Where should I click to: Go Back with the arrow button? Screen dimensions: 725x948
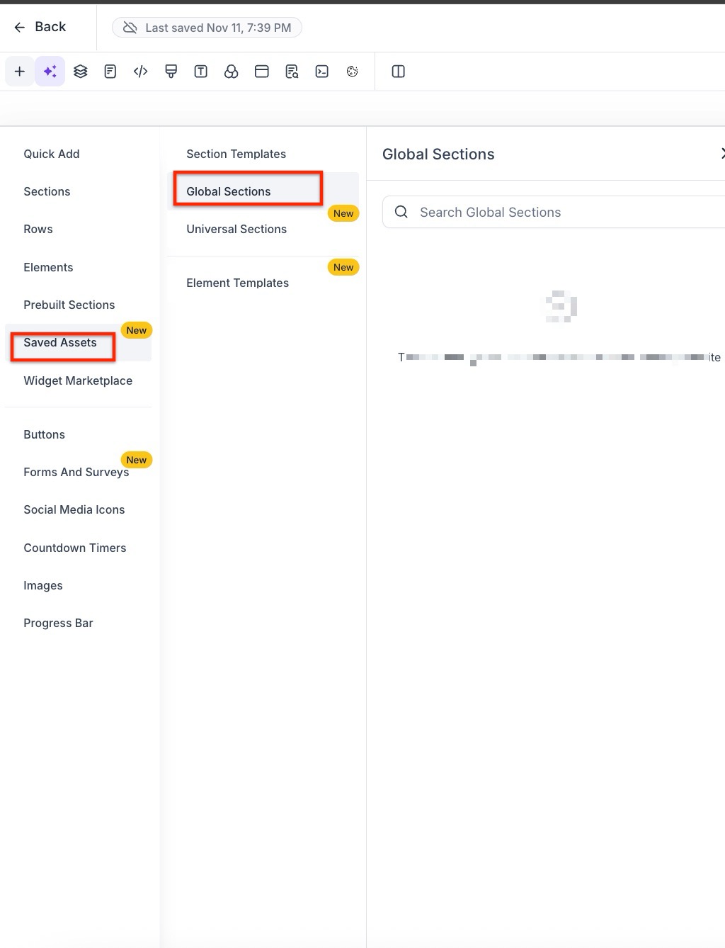click(40, 27)
